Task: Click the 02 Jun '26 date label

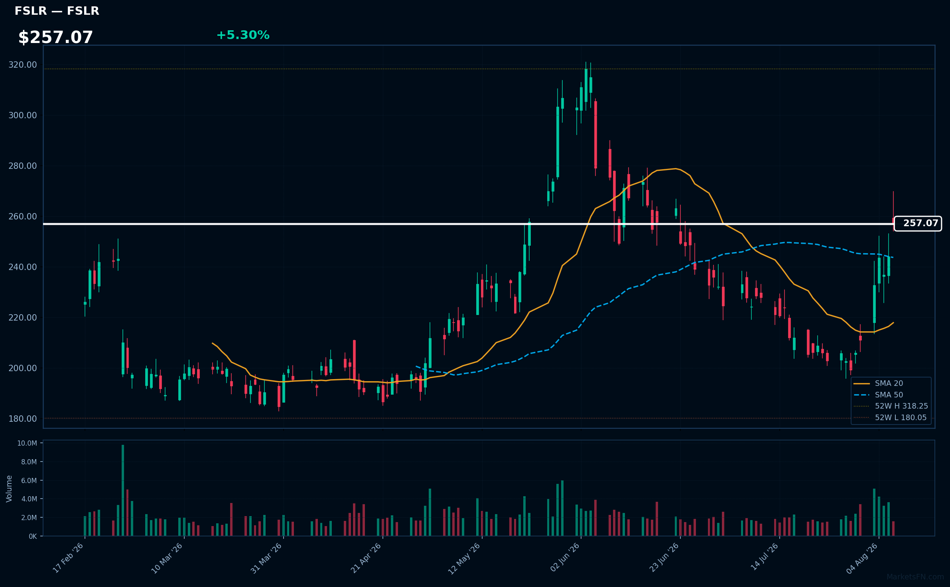Action: tap(564, 558)
